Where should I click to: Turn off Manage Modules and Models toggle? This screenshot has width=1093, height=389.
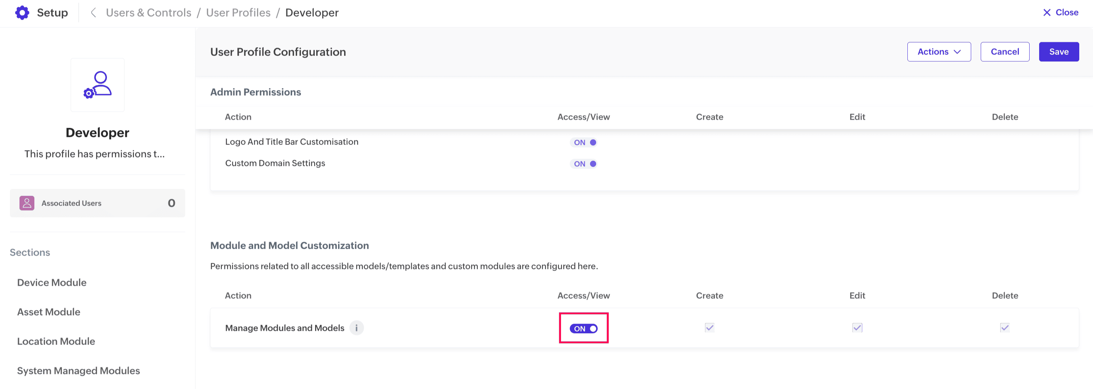pos(584,329)
